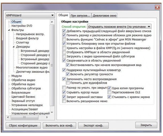Click the 'Экспорт конф.' button
Viewport: 163px width, 136px height.
click(93, 126)
